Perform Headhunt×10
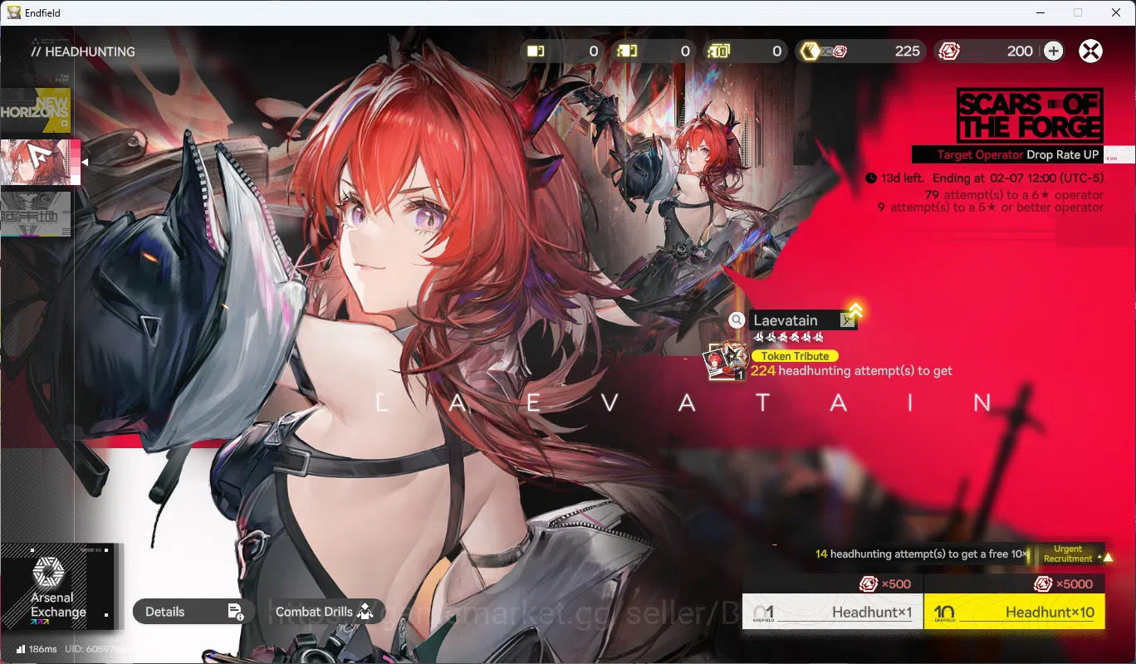Image resolution: width=1136 pixels, height=664 pixels. coord(1015,612)
